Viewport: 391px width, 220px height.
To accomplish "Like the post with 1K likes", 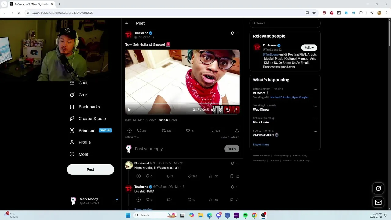I will click(190, 130).
